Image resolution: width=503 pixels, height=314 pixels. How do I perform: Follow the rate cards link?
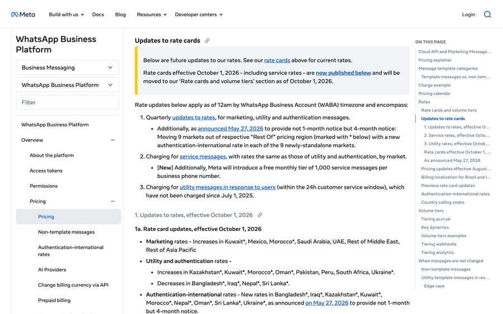pyautogui.click(x=277, y=60)
